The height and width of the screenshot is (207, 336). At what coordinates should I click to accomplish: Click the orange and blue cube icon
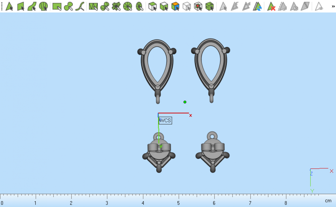[175, 6]
